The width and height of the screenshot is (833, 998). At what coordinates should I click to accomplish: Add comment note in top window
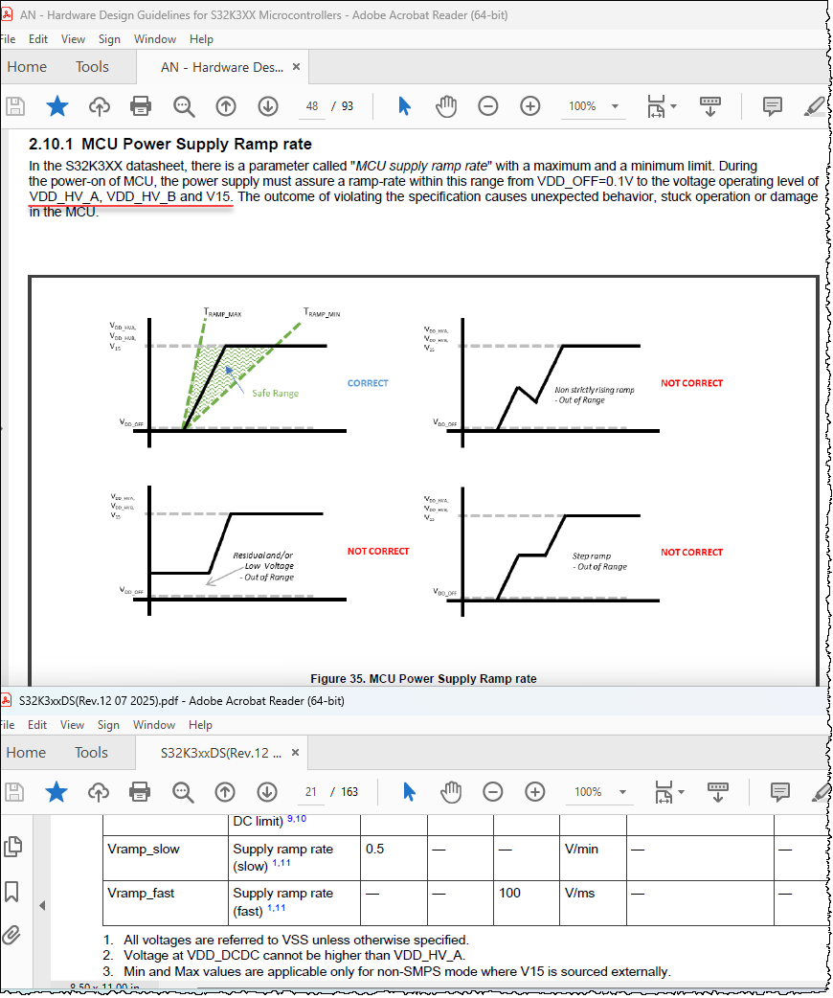[x=773, y=106]
